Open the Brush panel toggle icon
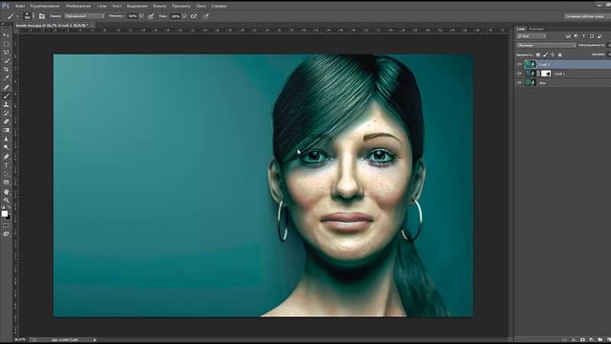This screenshot has width=611, height=344. (42, 16)
